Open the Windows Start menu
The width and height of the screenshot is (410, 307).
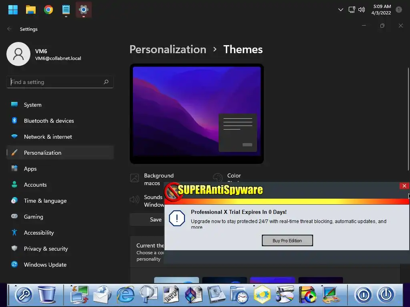(x=13, y=10)
